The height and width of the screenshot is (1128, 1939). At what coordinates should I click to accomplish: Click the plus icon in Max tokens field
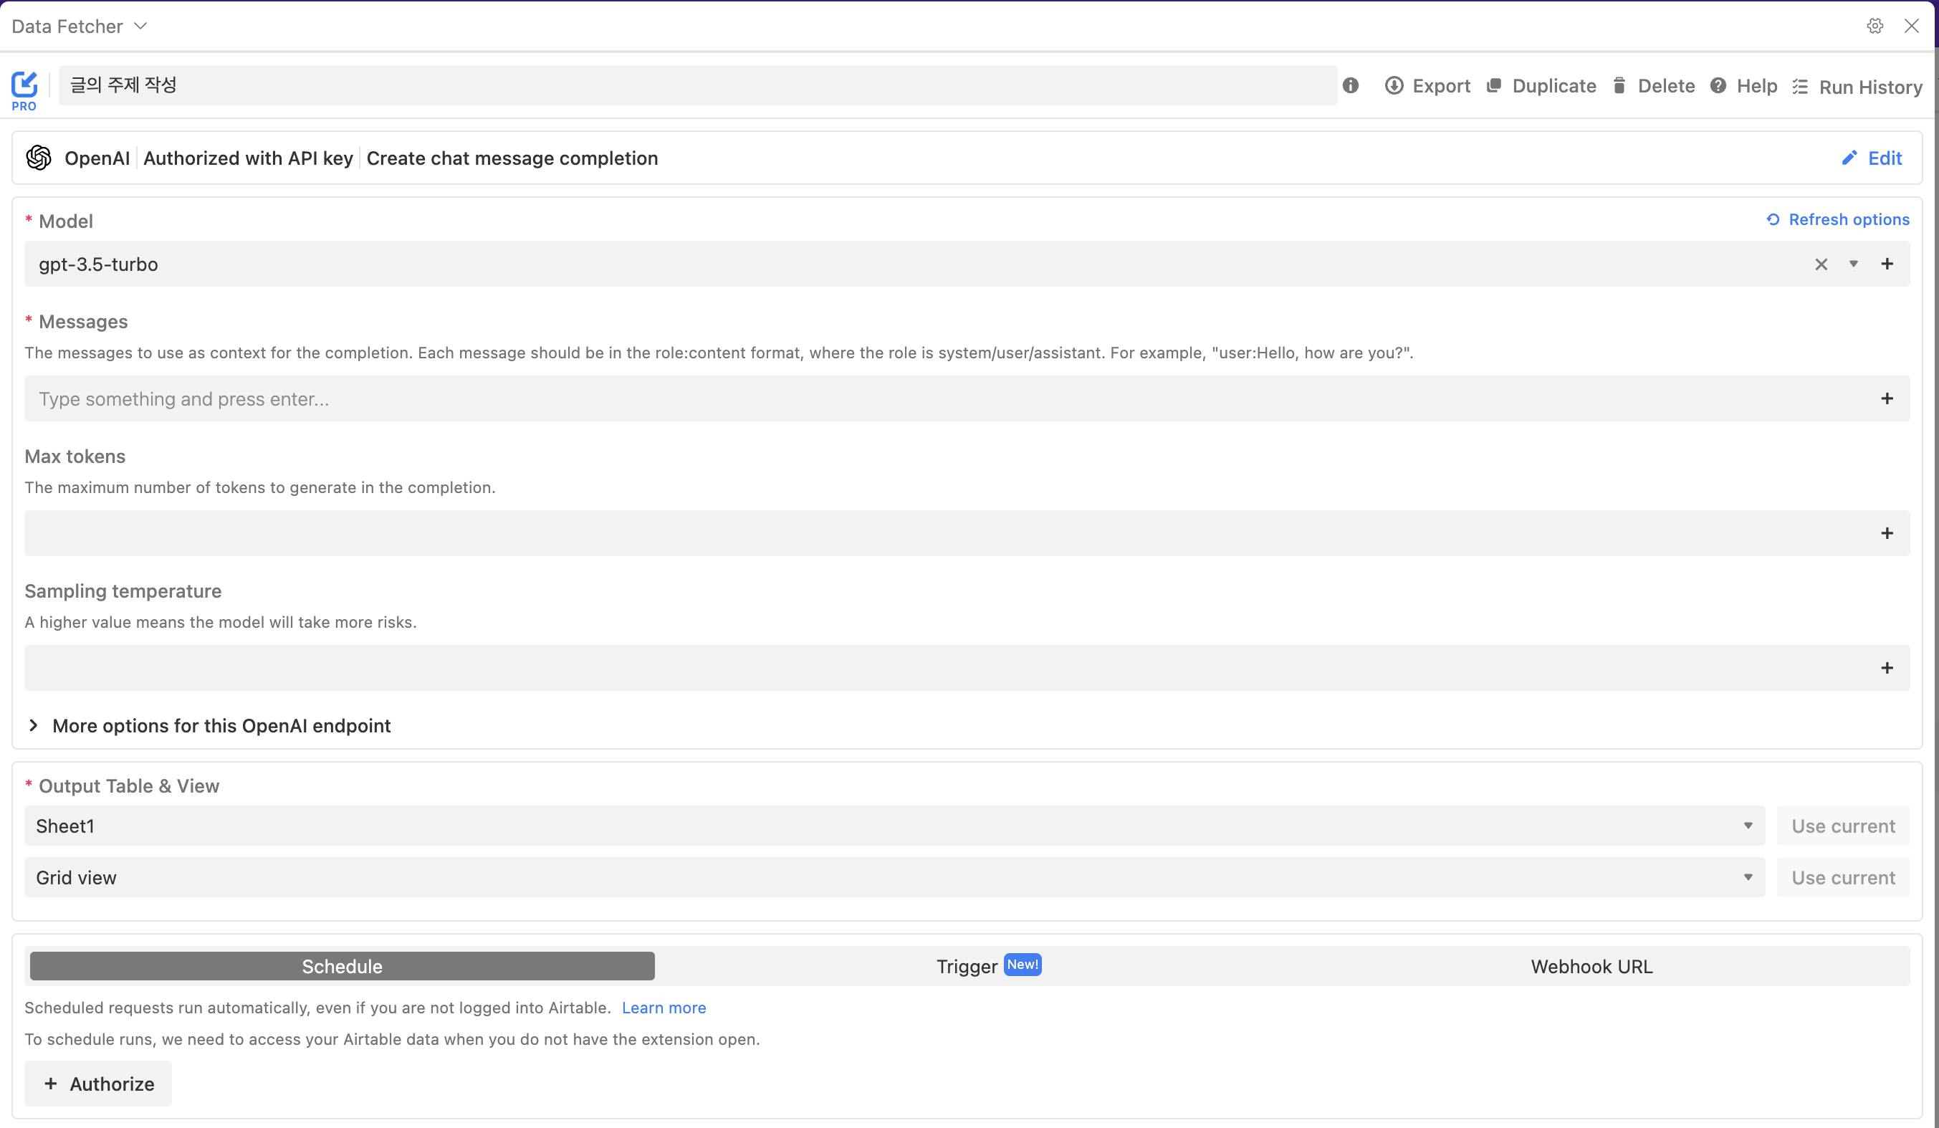click(1887, 533)
